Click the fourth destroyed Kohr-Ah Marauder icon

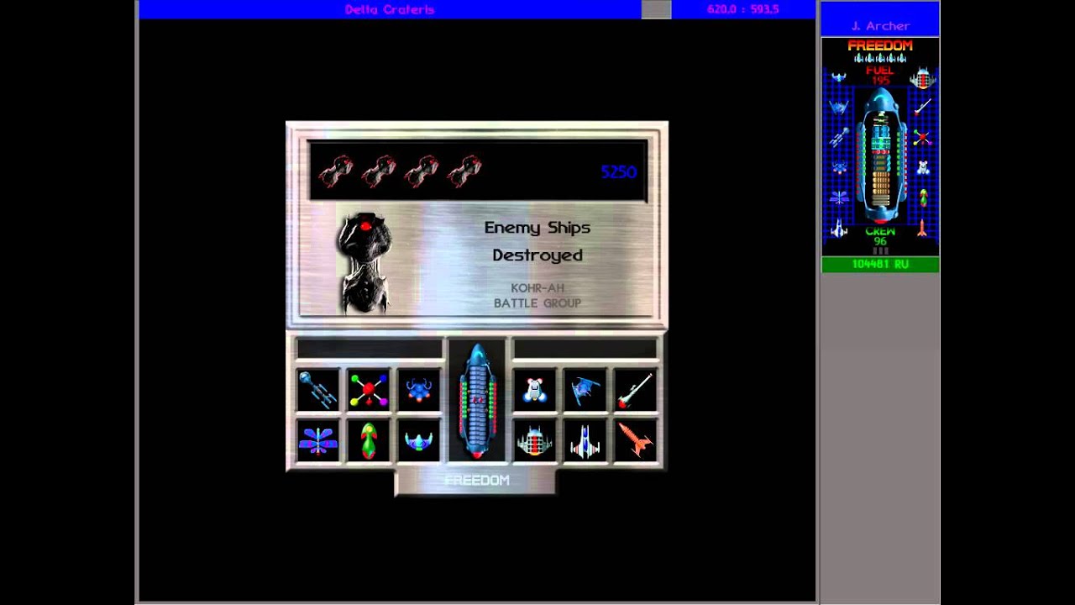[x=464, y=171]
